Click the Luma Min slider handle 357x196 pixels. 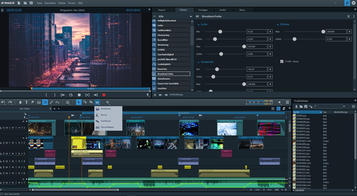[x=220, y=32]
